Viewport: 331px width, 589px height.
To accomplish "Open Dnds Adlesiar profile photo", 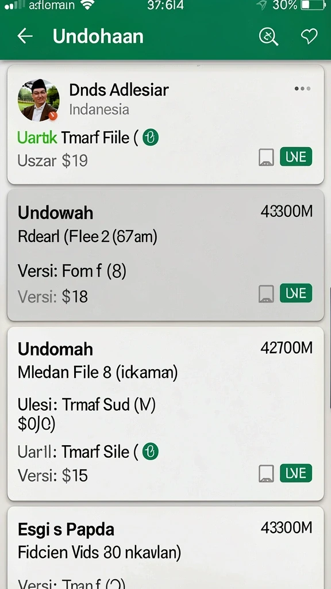I will pos(39,100).
